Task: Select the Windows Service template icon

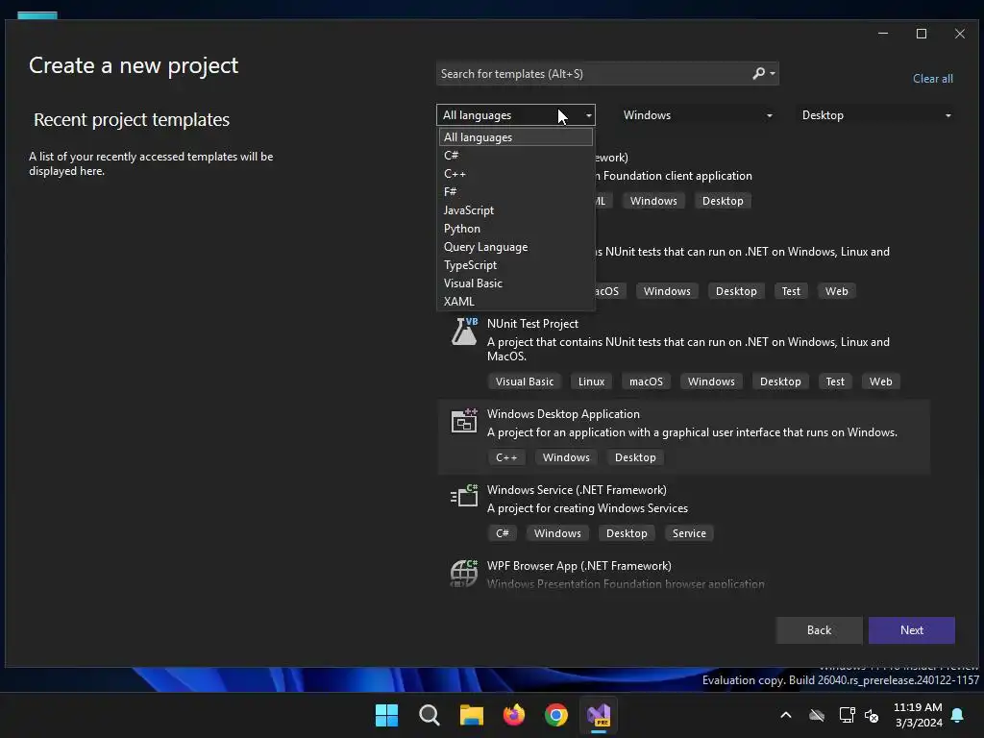Action: tap(464, 497)
